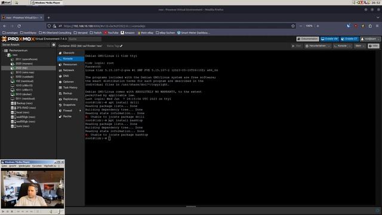This screenshot has width=382, height=215.
Task: Click stop in Windows Media Player
Action: pos(12,211)
